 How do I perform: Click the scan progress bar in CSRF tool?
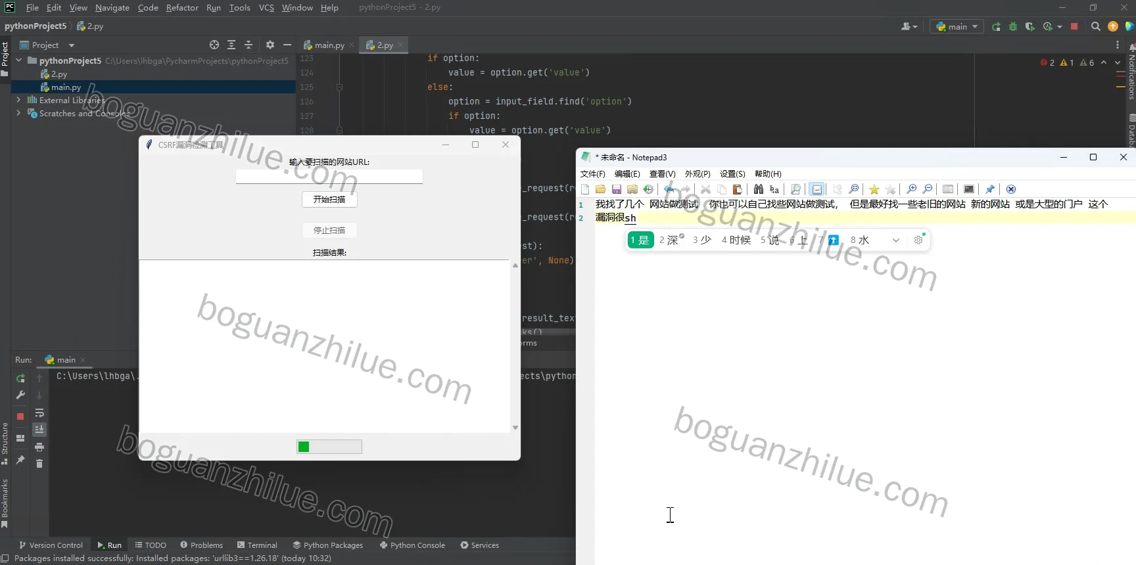[329, 447]
